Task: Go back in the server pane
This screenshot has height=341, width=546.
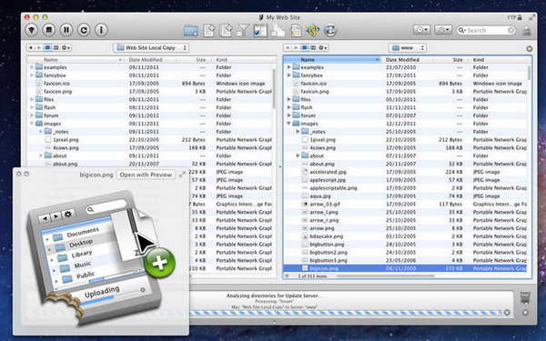Action: point(288,47)
